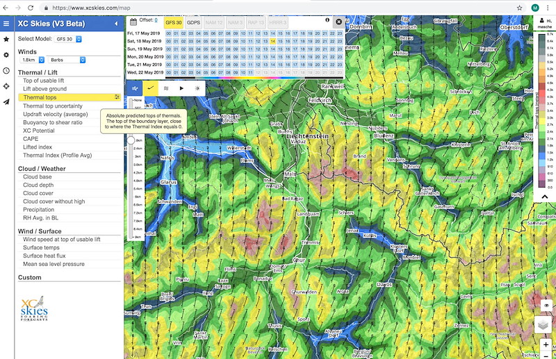This screenshot has height=359, width=556.
Task: Select Surface temps layer
Action: pos(41,247)
